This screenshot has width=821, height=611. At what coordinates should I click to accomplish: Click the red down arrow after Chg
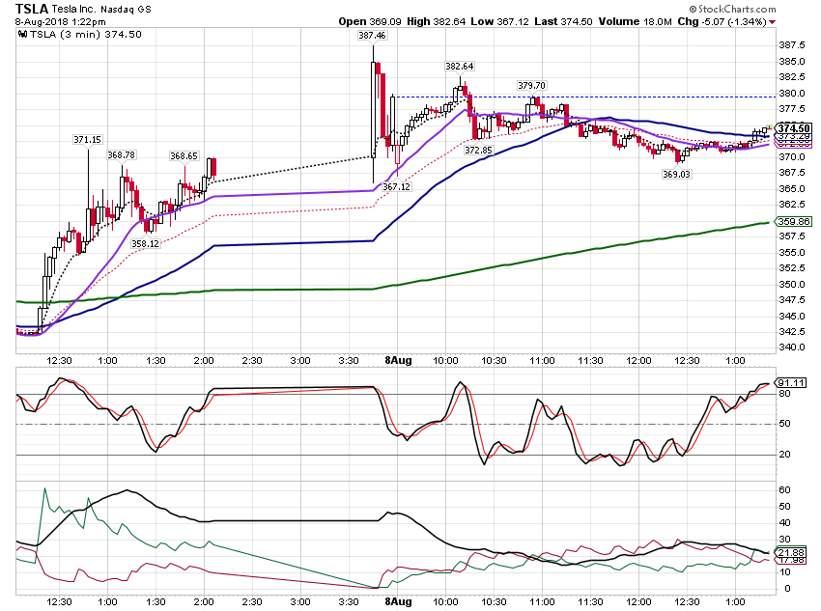(x=773, y=22)
